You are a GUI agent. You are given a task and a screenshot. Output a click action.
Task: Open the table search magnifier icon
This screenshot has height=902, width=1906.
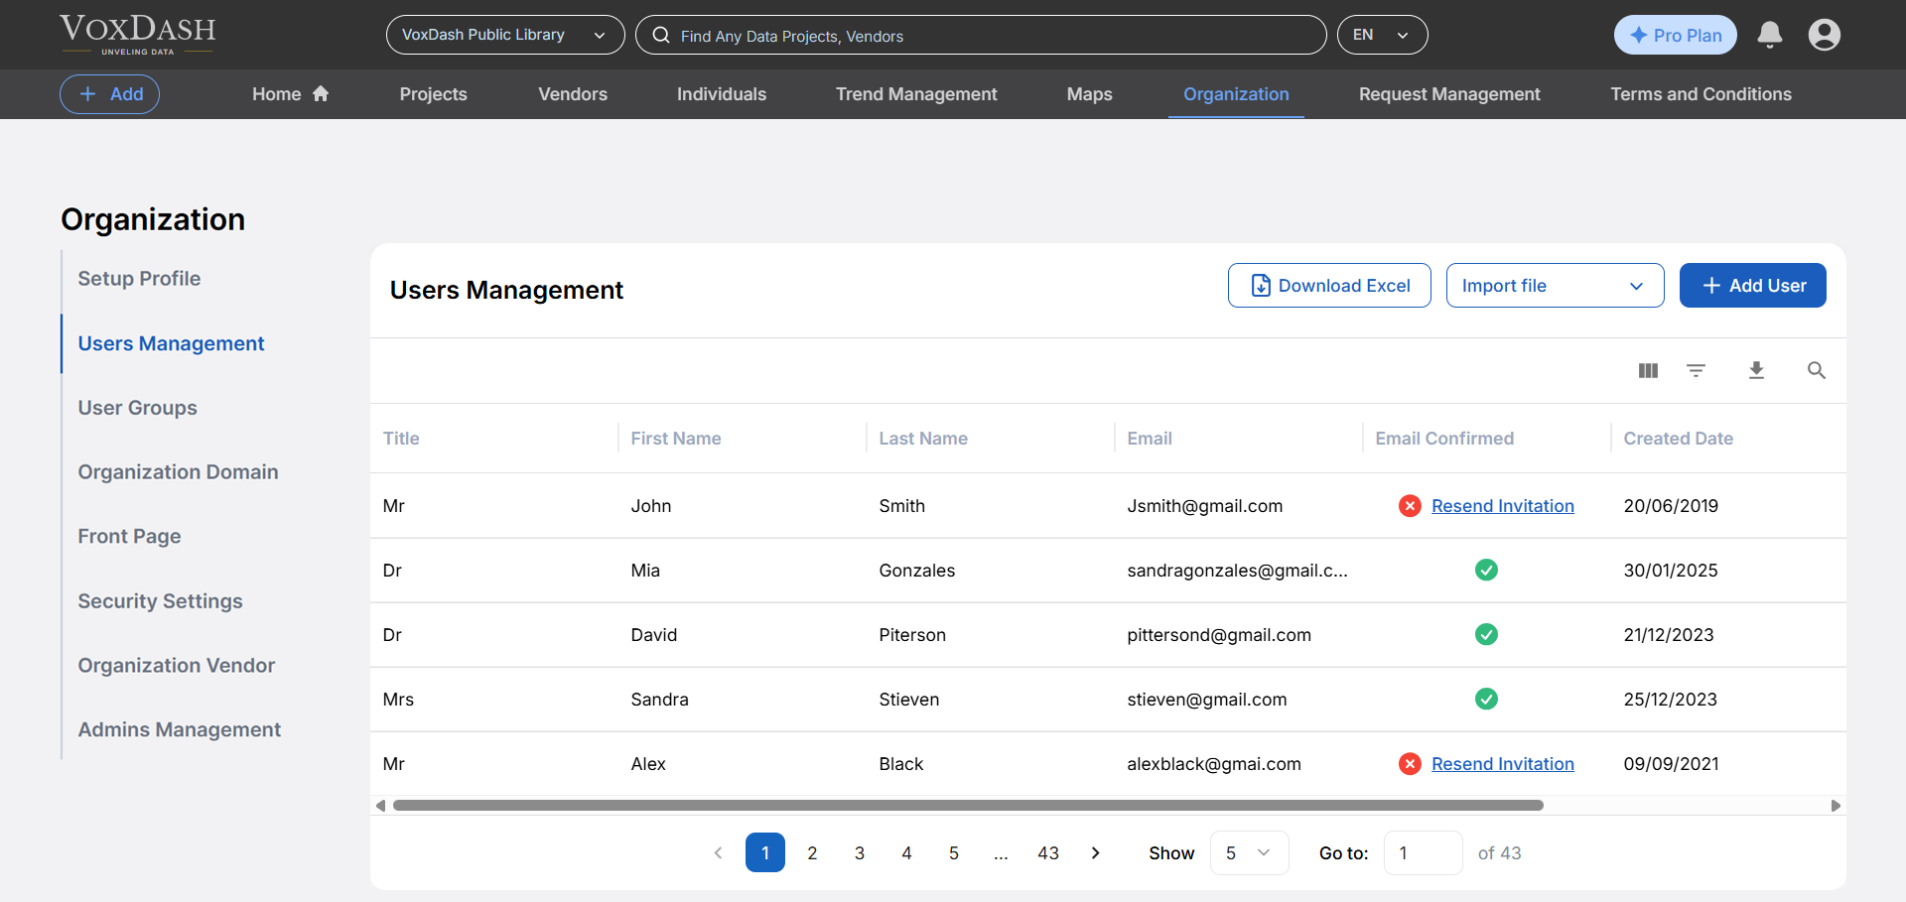(1817, 370)
